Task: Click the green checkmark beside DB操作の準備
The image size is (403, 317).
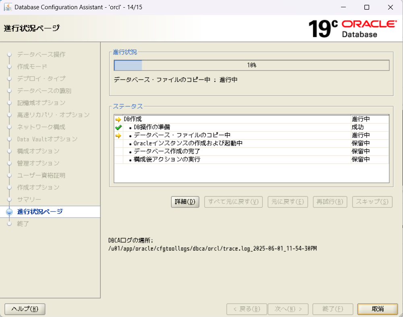Action: point(118,127)
